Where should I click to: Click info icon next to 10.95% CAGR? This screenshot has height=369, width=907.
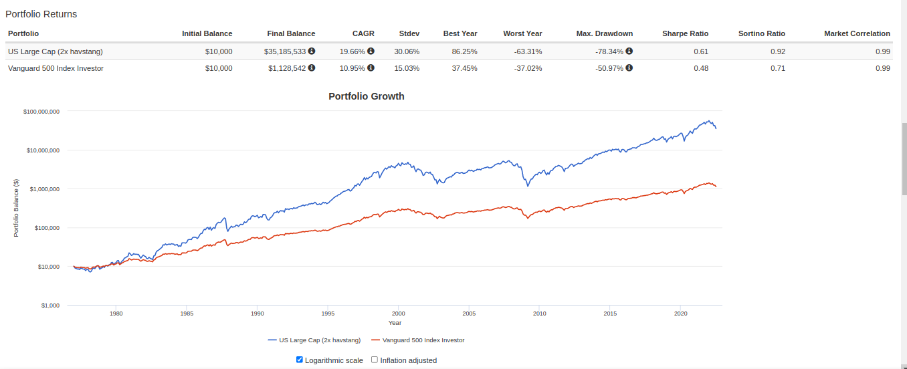tap(371, 68)
